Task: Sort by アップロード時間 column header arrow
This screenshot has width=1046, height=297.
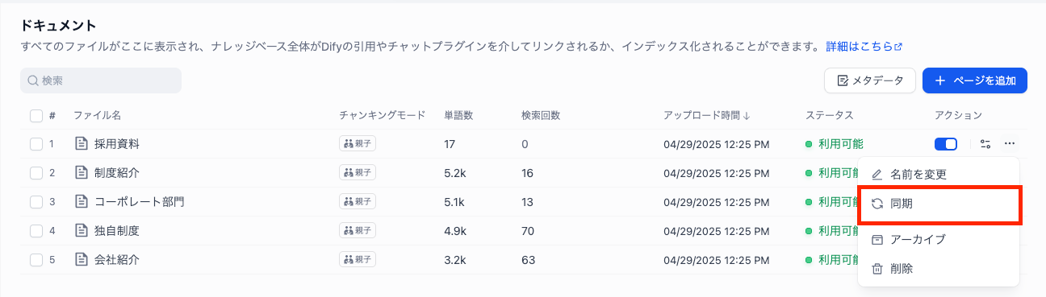Action: coord(747,115)
